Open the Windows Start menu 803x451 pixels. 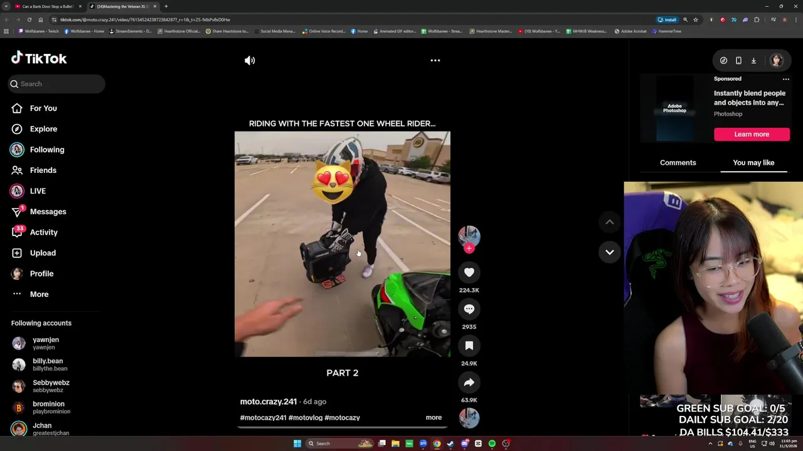pyautogui.click(x=297, y=443)
